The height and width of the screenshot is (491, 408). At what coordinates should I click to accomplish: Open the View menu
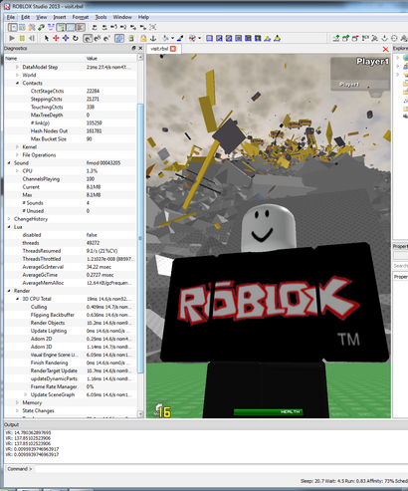(42, 17)
